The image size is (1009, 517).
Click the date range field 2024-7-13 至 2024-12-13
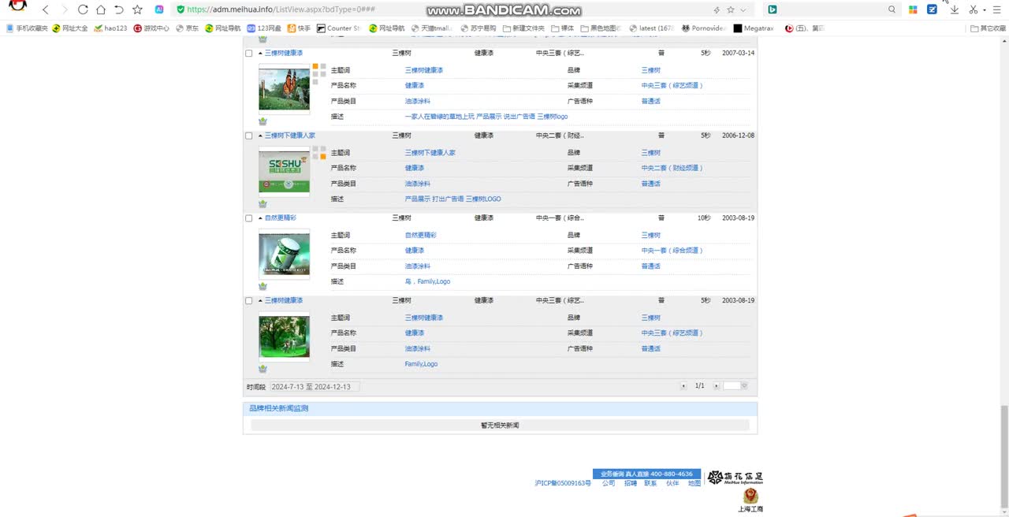[x=315, y=387]
